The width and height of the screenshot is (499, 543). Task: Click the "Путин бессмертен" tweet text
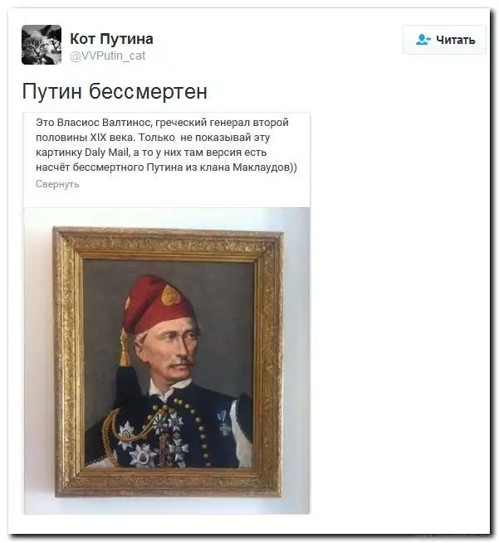pyautogui.click(x=115, y=91)
